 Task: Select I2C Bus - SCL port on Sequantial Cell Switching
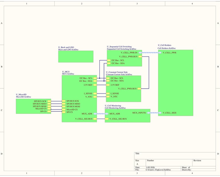coord(109,60)
